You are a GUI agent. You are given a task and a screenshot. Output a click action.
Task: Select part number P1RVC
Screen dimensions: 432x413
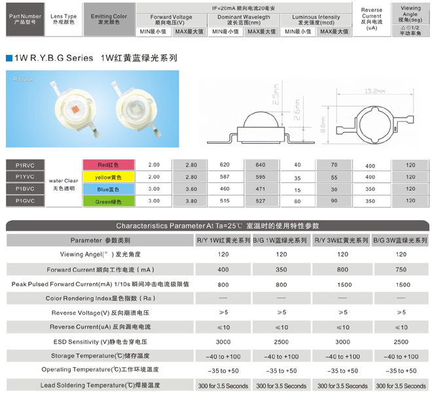pos(25,165)
